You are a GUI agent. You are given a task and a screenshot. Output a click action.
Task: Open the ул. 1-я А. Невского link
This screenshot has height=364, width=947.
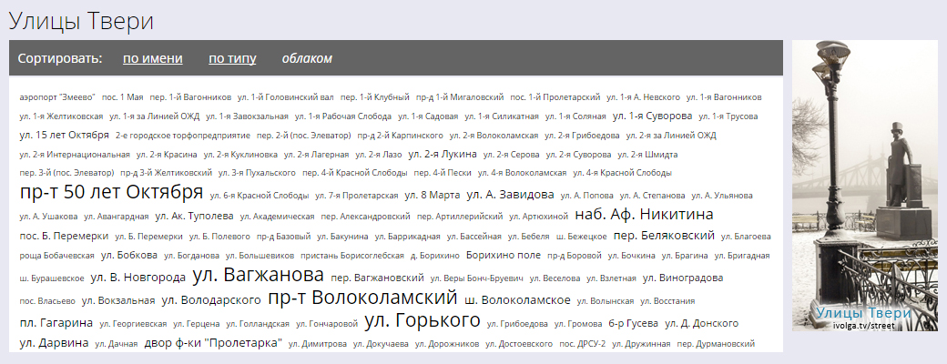(x=643, y=97)
